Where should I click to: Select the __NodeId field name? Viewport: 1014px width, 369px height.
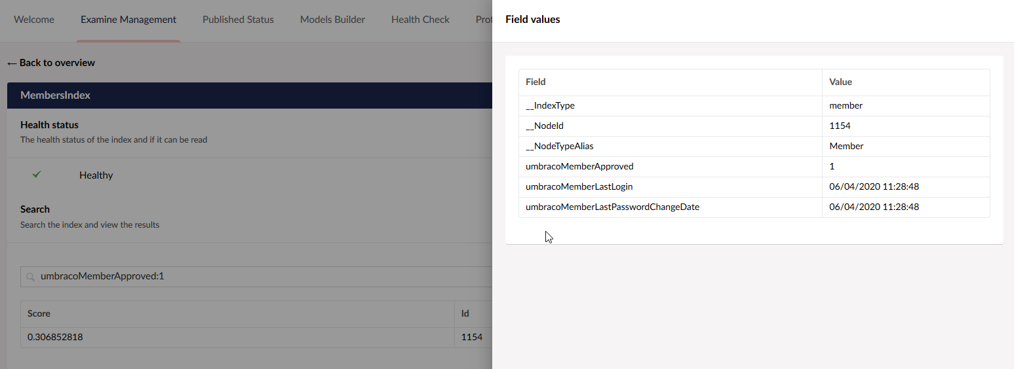544,126
